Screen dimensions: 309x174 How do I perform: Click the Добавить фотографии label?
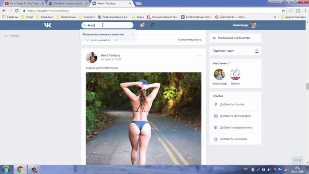(235, 116)
